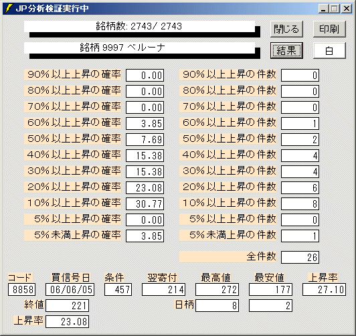This screenshot has width=356, height=336.
Task: Click the 30%以上上昇の件数 value field
Action: [300, 171]
